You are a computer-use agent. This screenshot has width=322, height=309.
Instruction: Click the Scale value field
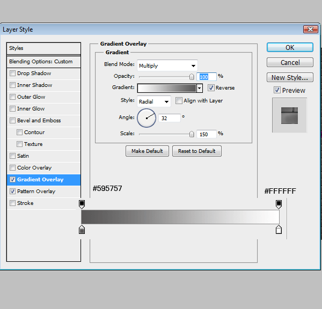click(x=207, y=134)
